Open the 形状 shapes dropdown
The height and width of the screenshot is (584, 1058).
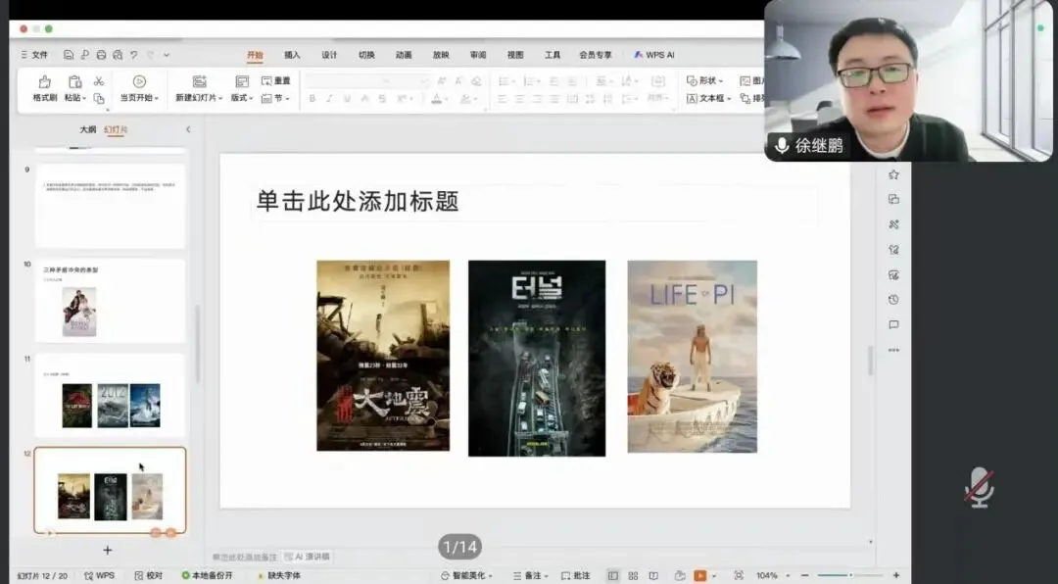click(x=704, y=81)
